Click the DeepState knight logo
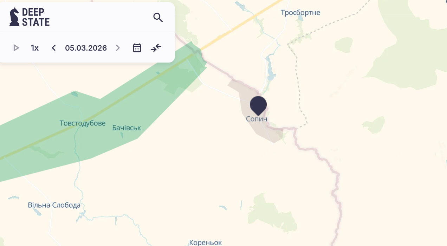This screenshot has height=246, width=447. point(14,17)
